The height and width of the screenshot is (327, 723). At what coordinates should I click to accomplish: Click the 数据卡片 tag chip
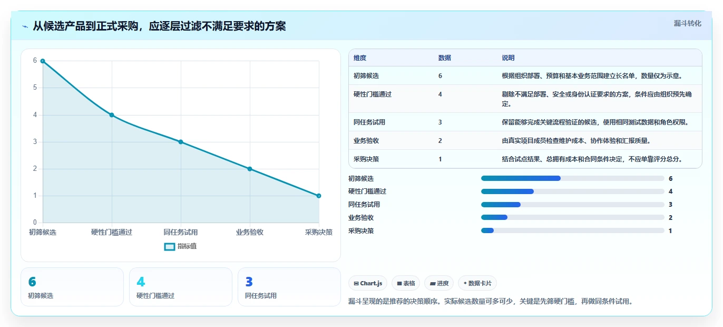click(x=477, y=283)
